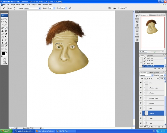Enable airbrush in options bar
This screenshot has width=167, height=133.
coord(70,8)
